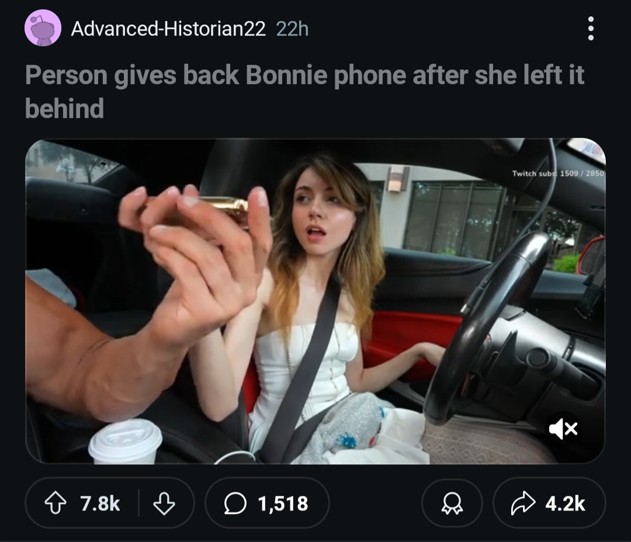Give an award via ribbon icon

coord(452,503)
